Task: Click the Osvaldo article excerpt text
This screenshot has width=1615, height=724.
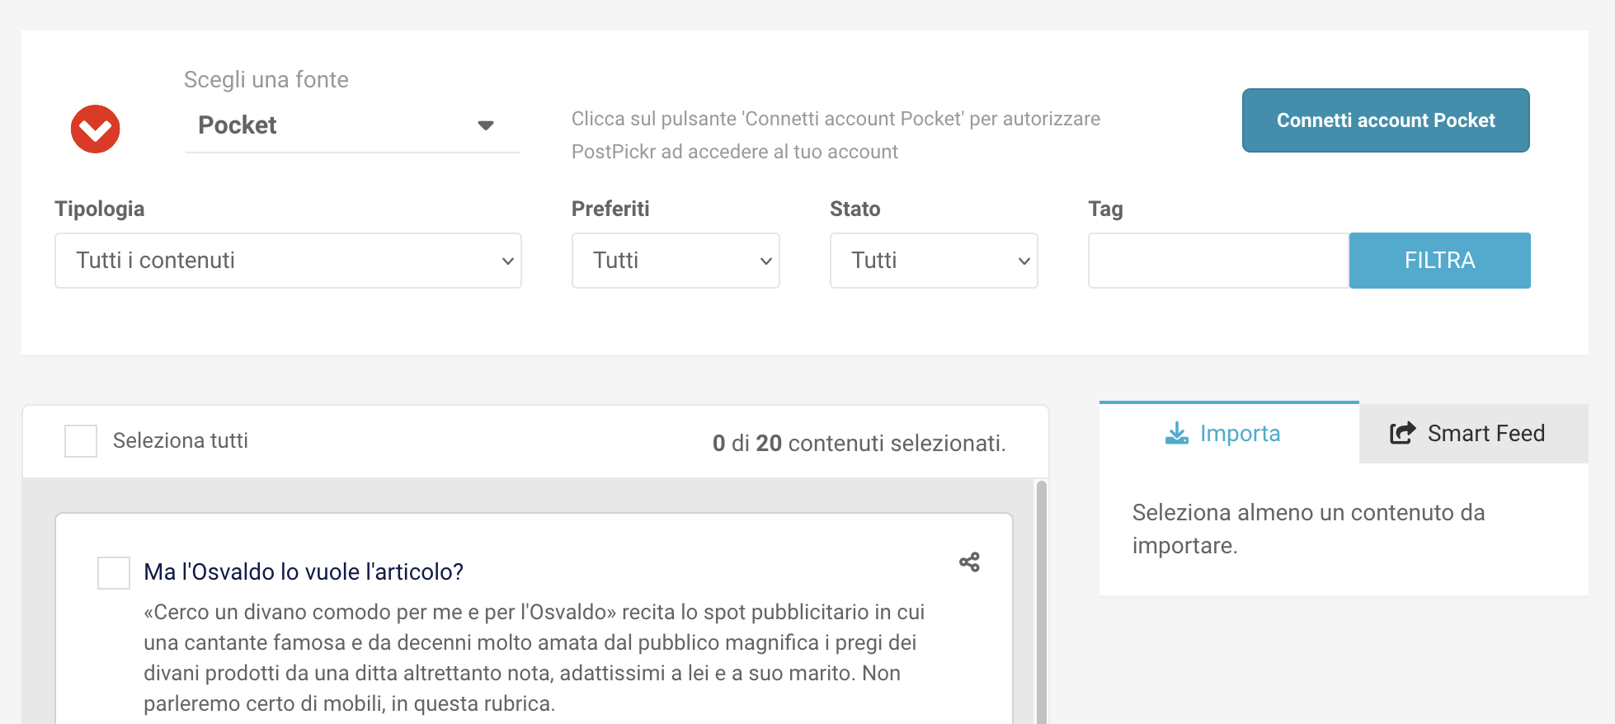Action: coord(533,657)
